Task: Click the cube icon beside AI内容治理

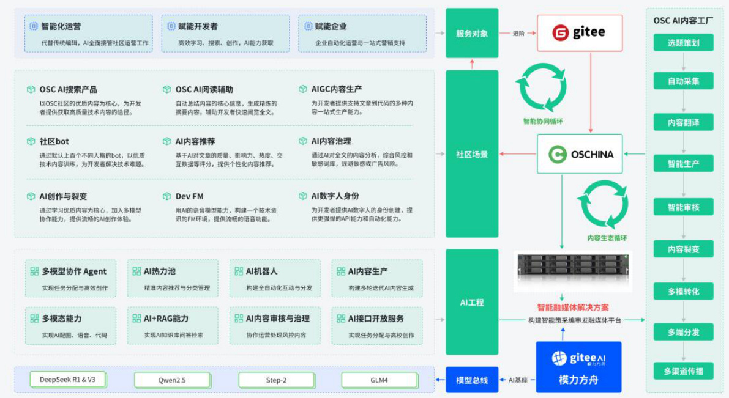Action: click(x=302, y=141)
